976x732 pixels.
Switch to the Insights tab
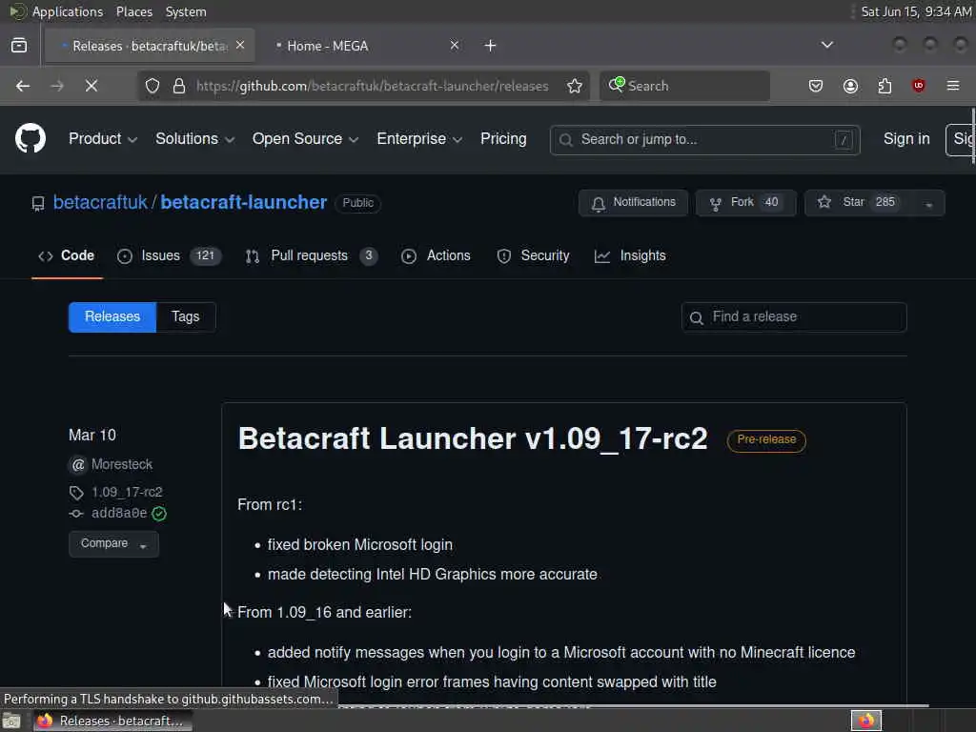630,255
